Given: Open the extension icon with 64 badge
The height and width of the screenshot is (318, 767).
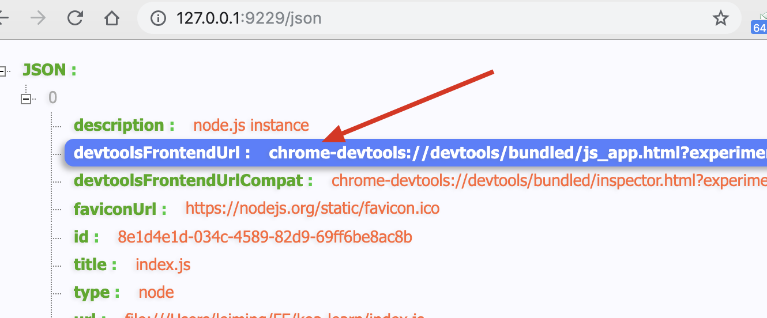Looking at the screenshot, I should (x=759, y=23).
